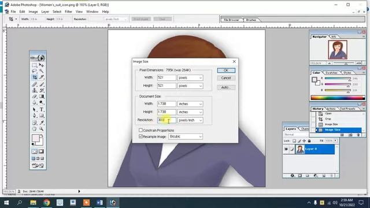Switch to the Tool Presets tab
370x208 pixels.
[347, 109]
